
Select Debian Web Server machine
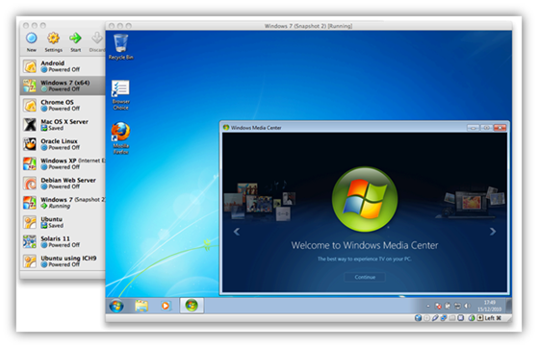[x=63, y=184]
